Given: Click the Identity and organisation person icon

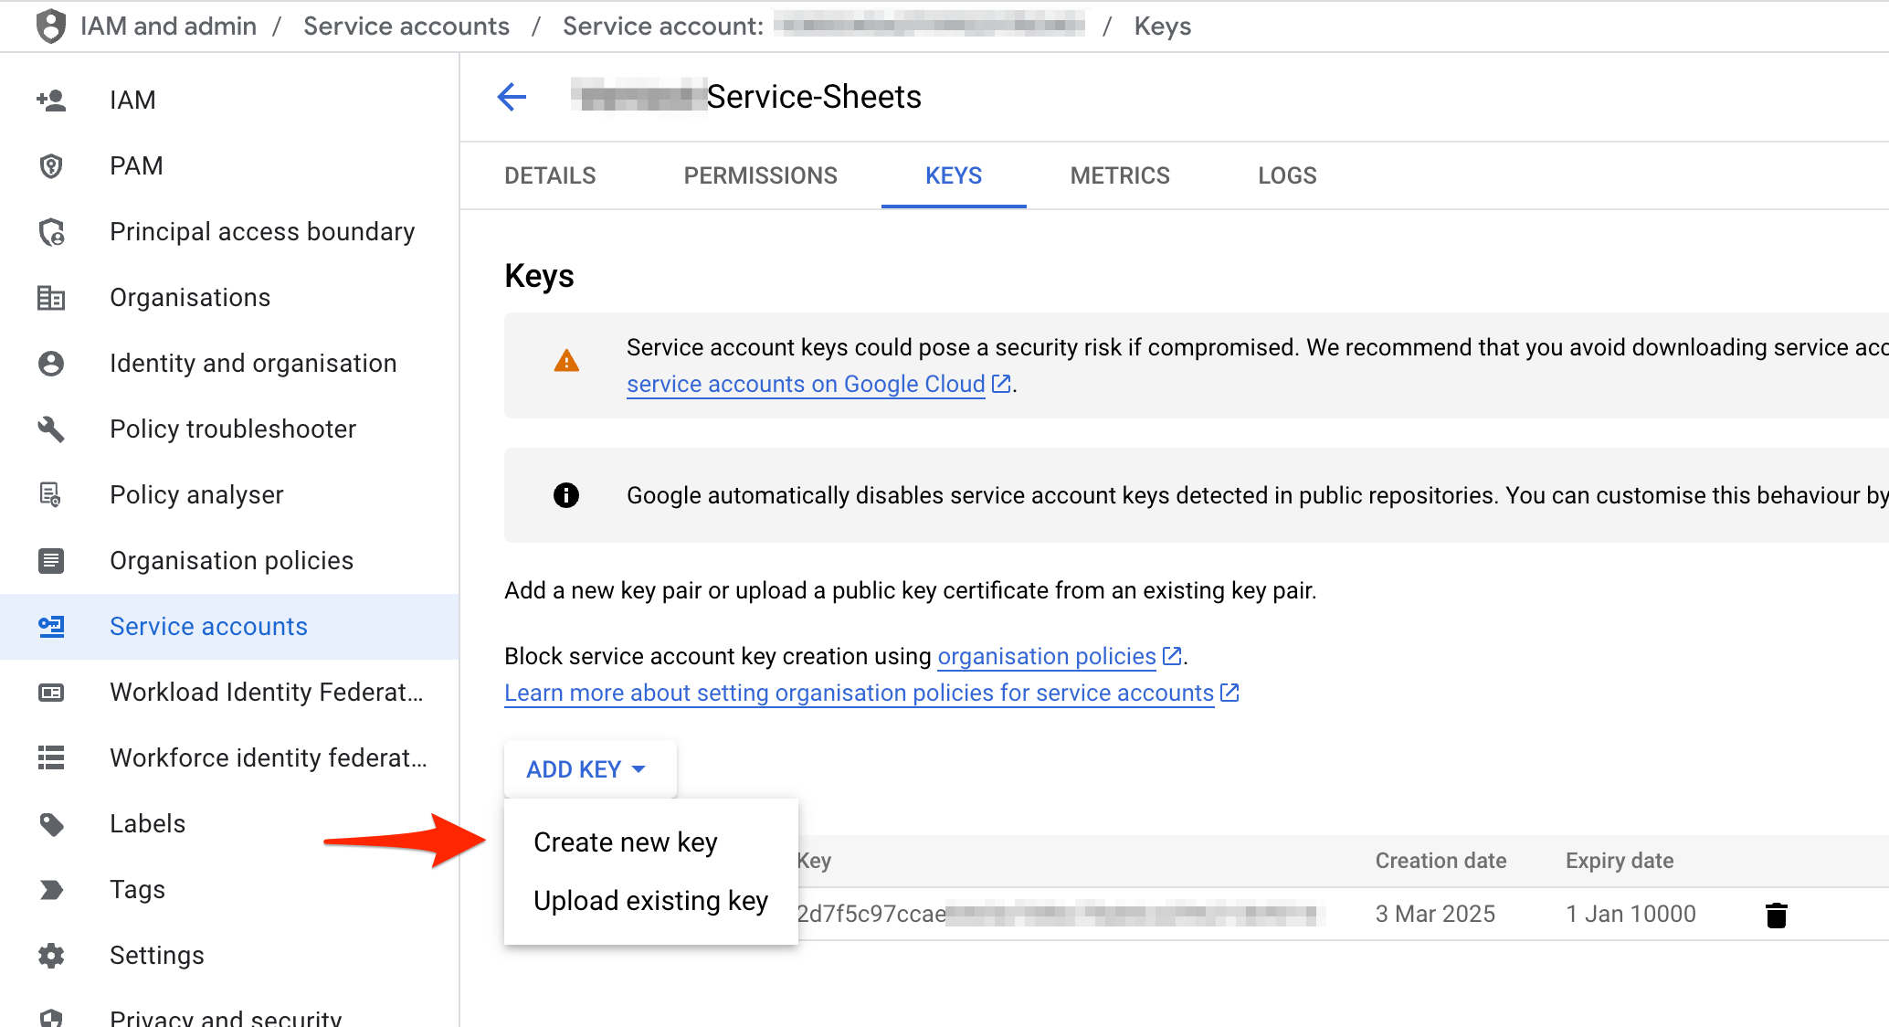Looking at the screenshot, I should coord(51,363).
